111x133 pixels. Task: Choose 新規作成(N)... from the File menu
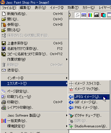click(35, 14)
